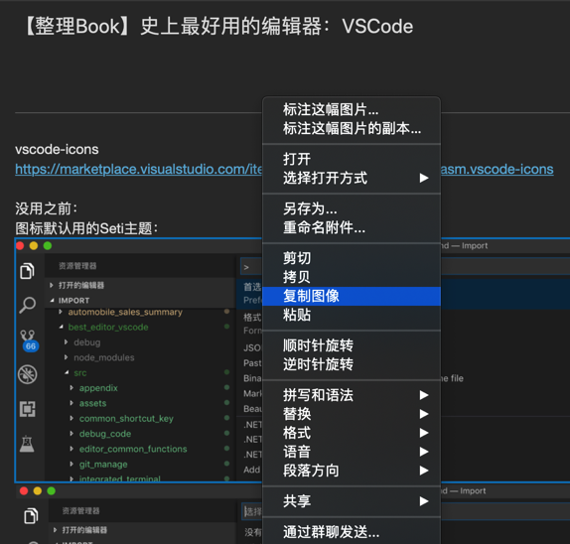Image resolution: width=570 pixels, height=544 pixels.
Task: Select highlighted 复制图像 menu item
Action: click(352, 296)
